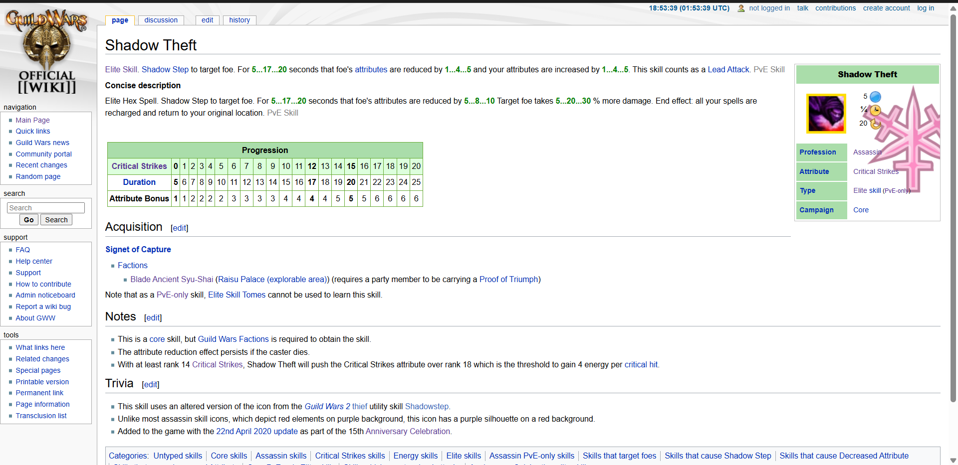The width and height of the screenshot is (958, 465).
Task: Open Recent changes
Action: click(41, 165)
